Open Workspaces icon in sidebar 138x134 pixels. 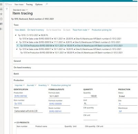pyautogui.click(x=1, y=24)
